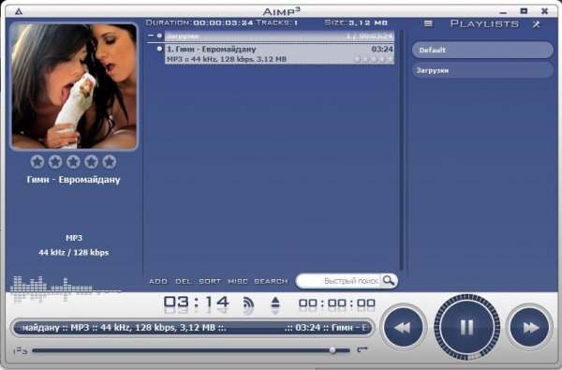Image resolution: width=562 pixels, height=370 pixels.
Task: Open the SEARCH option under the playlist
Action: coord(271,281)
